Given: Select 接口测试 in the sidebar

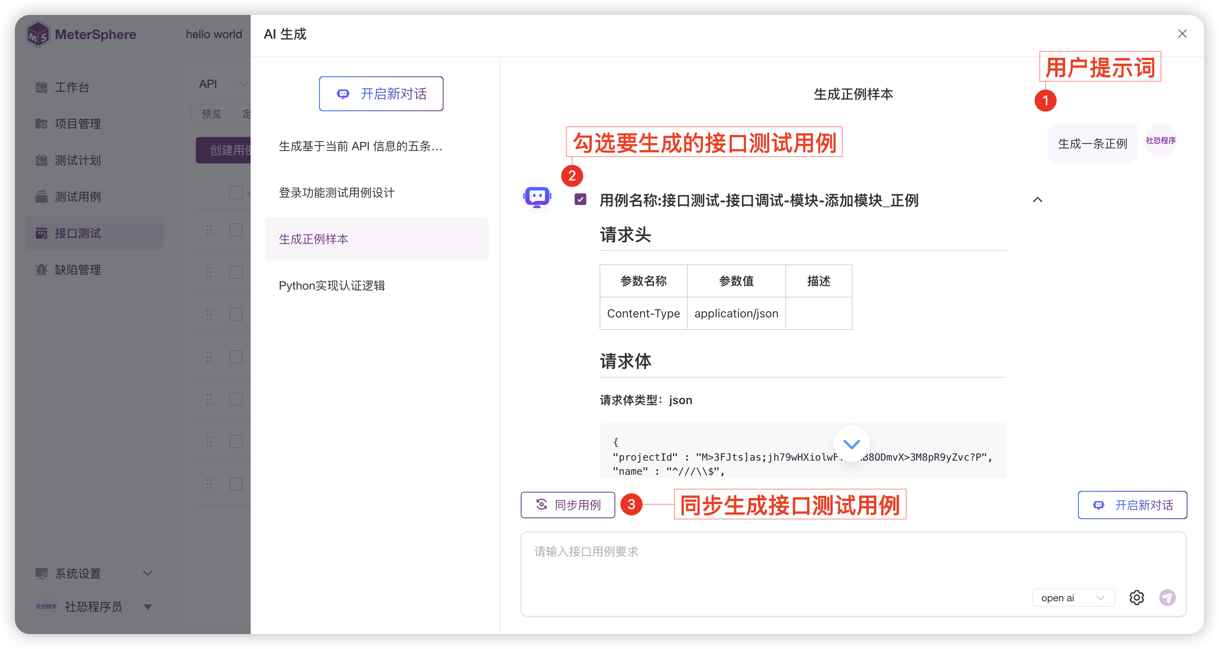Looking at the screenshot, I should click(x=94, y=233).
